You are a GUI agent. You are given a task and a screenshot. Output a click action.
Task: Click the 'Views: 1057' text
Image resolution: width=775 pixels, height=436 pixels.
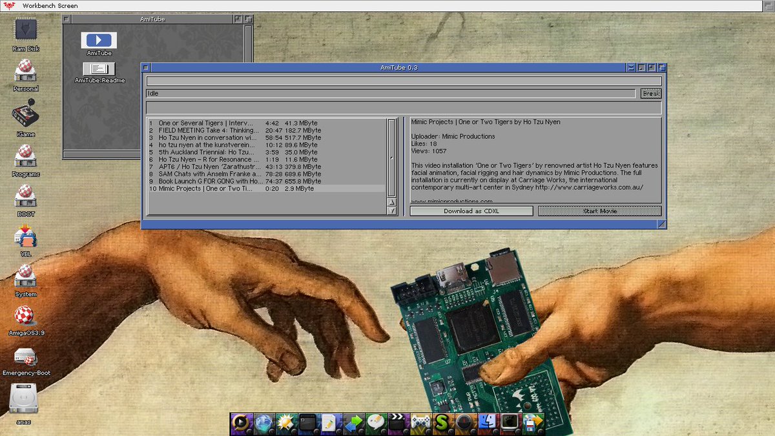click(x=429, y=151)
